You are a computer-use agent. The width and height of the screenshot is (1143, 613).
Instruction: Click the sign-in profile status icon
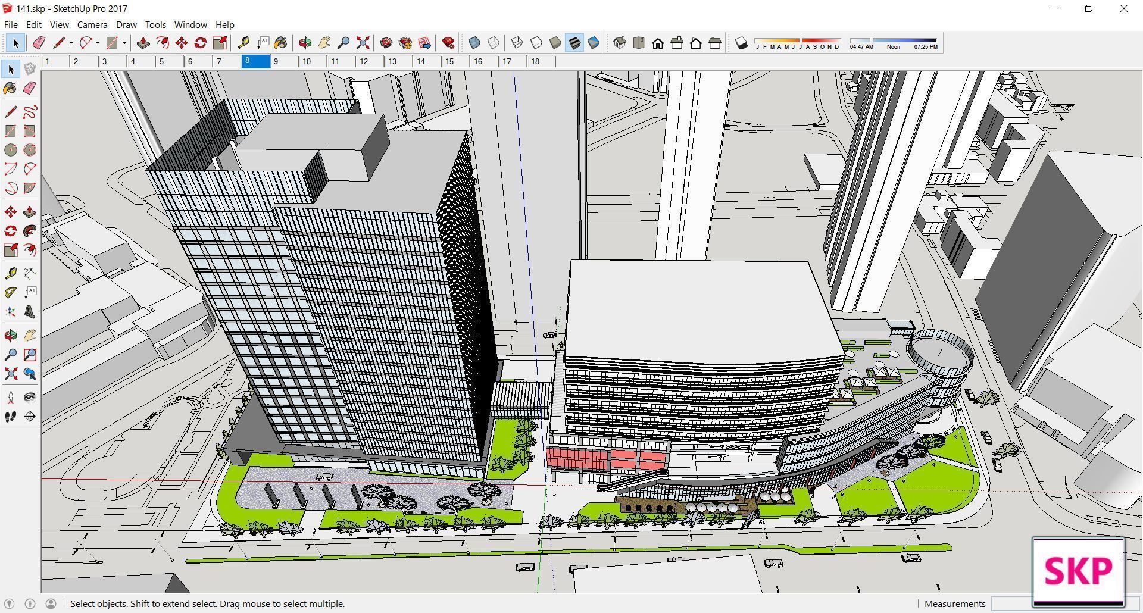[x=51, y=603]
